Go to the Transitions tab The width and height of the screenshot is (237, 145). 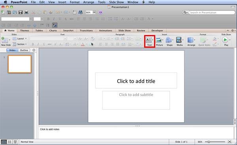(86, 30)
